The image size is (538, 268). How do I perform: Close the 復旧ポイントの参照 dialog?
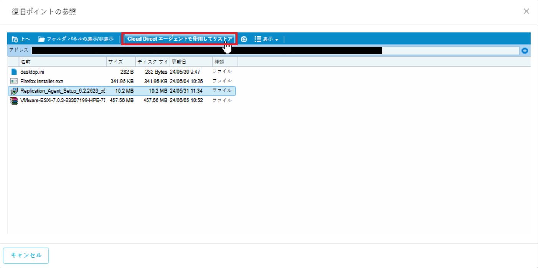pos(526,11)
